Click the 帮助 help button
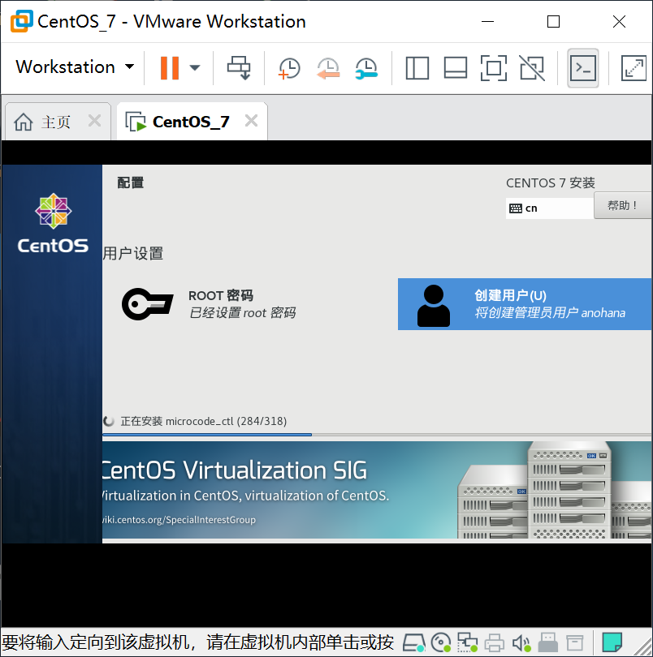This screenshot has width=653, height=657. click(x=622, y=206)
